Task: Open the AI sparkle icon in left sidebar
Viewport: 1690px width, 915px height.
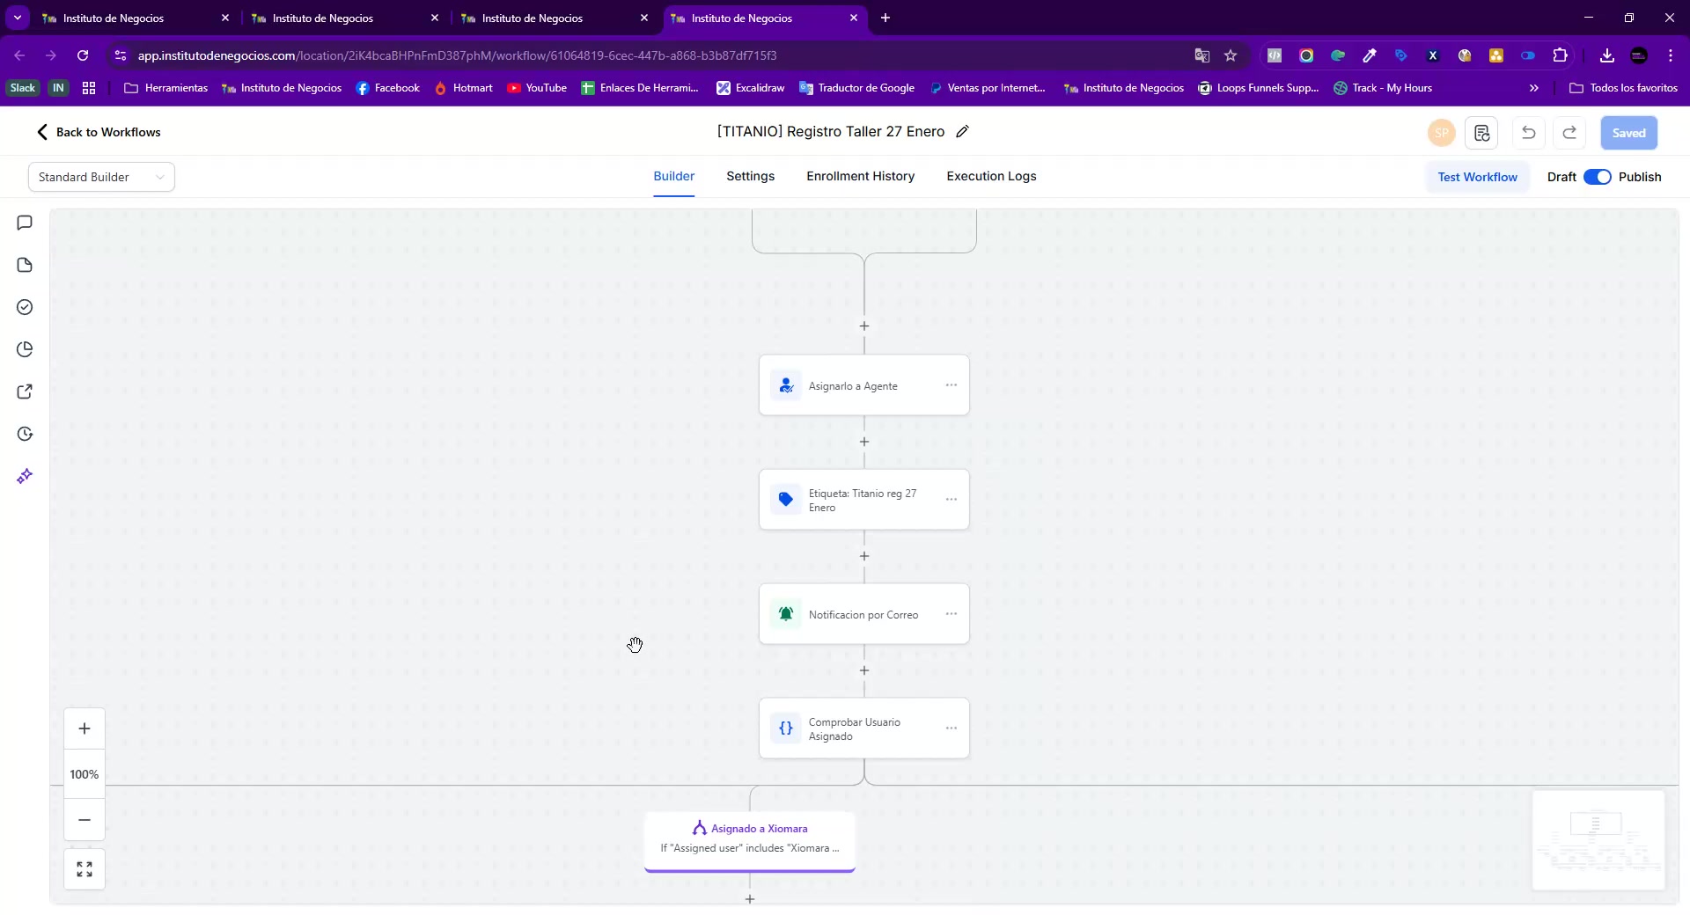Action: click(25, 476)
